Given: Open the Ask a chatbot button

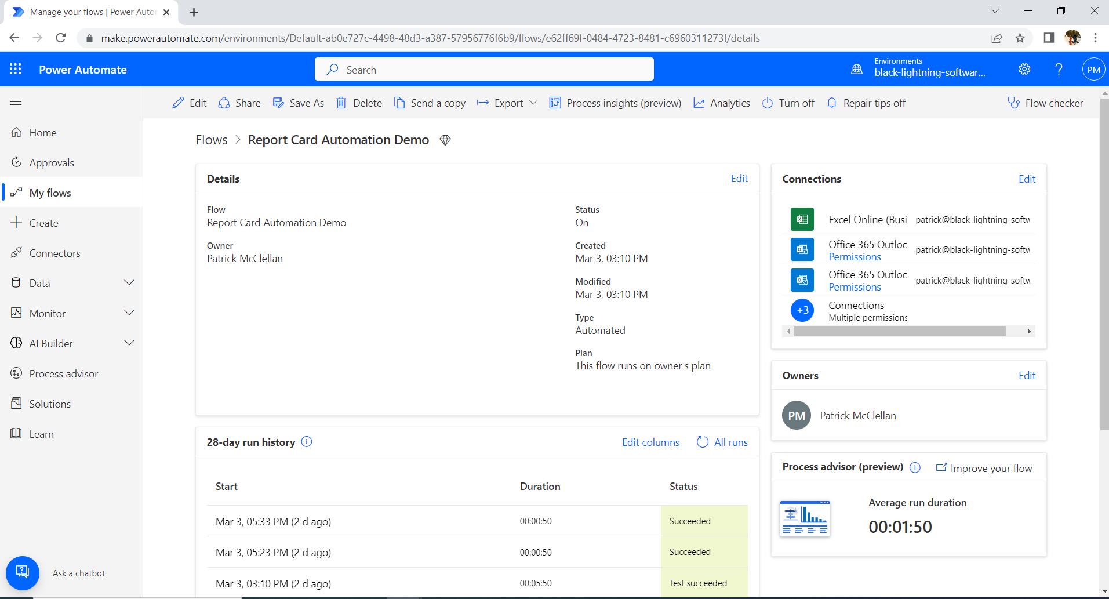Looking at the screenshot, I should tap(23, 573).
